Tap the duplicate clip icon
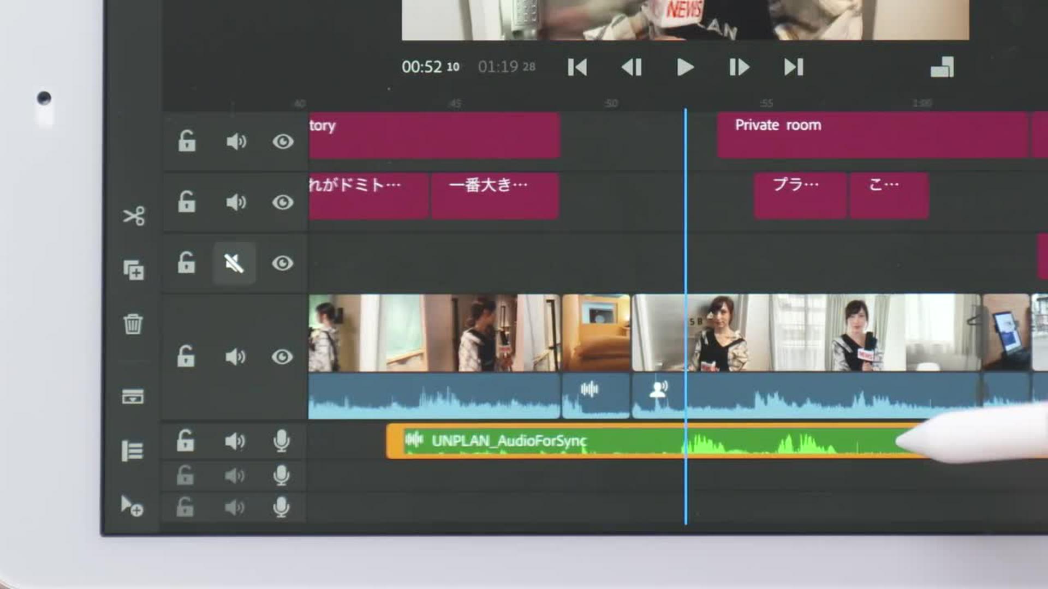The width and height of the screenshot is (1048, 589). (x=134, y=270)
